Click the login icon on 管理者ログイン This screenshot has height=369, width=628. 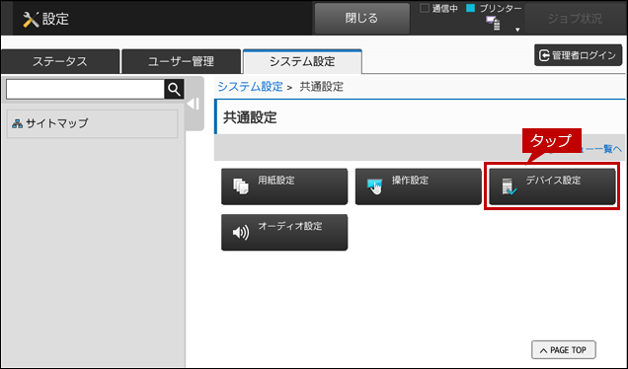point(544,55)
